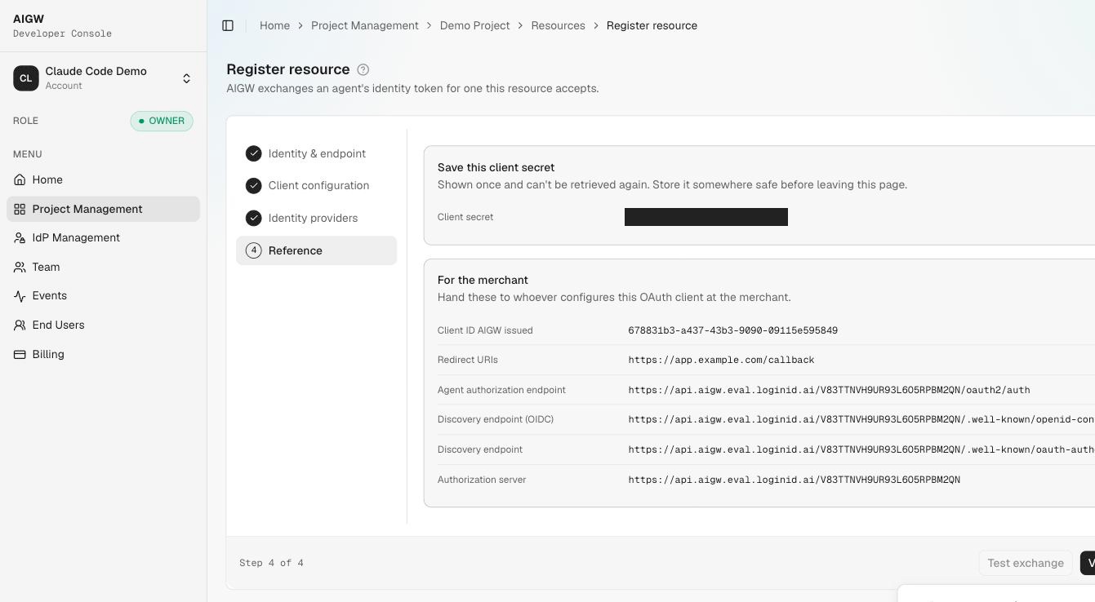Open the help icon beside Register resource
The image size is (1095, 602).
coord(363,70)
